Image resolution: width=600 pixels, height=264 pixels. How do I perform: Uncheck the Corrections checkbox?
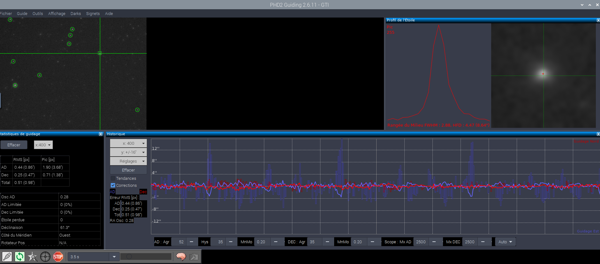(113, 185)
